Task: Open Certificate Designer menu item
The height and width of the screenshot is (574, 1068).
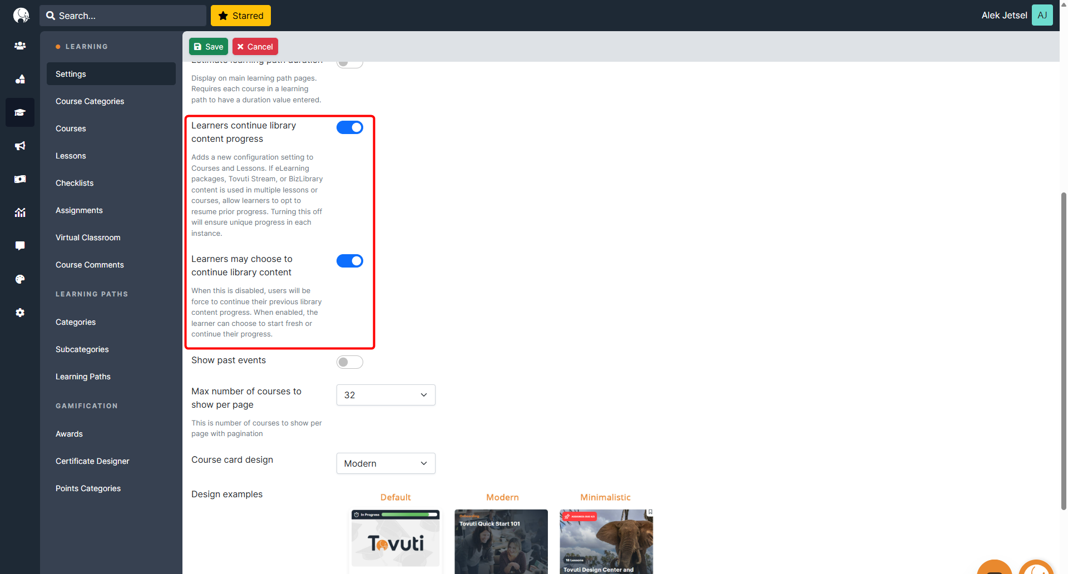Action: [92, 461]
